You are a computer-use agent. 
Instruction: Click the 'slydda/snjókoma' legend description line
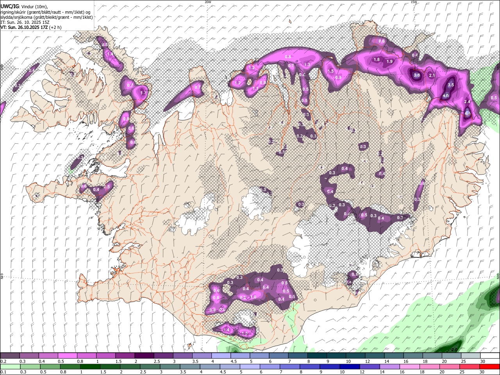point(46,17)
